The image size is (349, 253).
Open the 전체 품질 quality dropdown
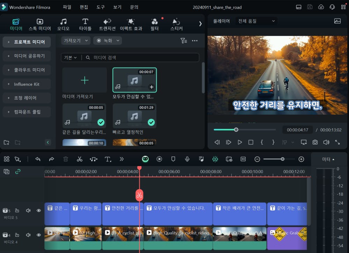pyautogui.click(x=256, y=21)
